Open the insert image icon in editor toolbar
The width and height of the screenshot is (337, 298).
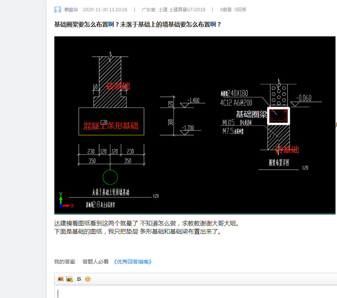61,279
